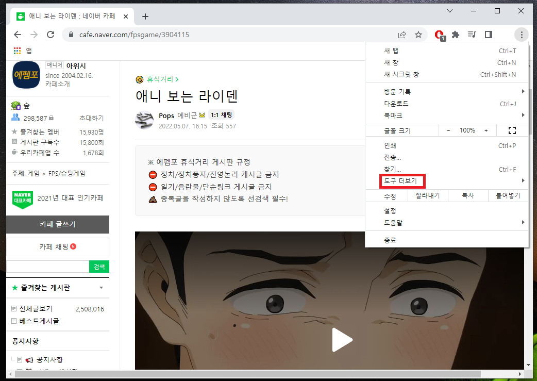
Task: Click the 아워시 manager name
Action: (x=76, y=66)
